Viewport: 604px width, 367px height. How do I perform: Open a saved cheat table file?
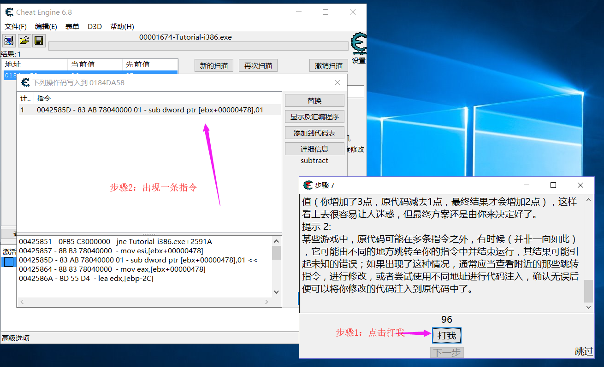tap(24, 41)
